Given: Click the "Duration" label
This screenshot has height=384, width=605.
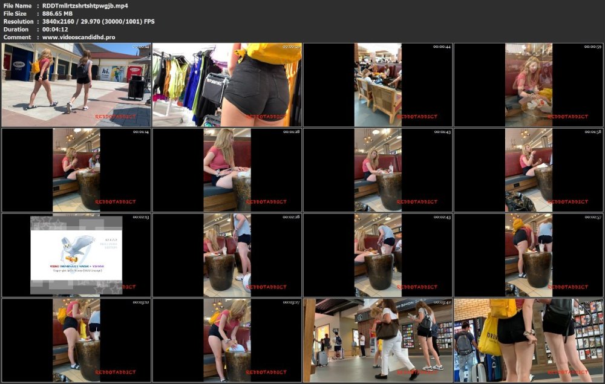Looking at the screenshot, I should pos(16,29).
